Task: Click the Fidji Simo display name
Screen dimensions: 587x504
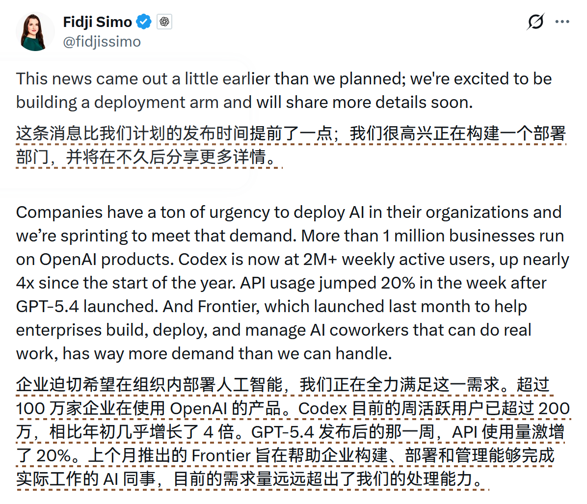Action: (97, 22)
